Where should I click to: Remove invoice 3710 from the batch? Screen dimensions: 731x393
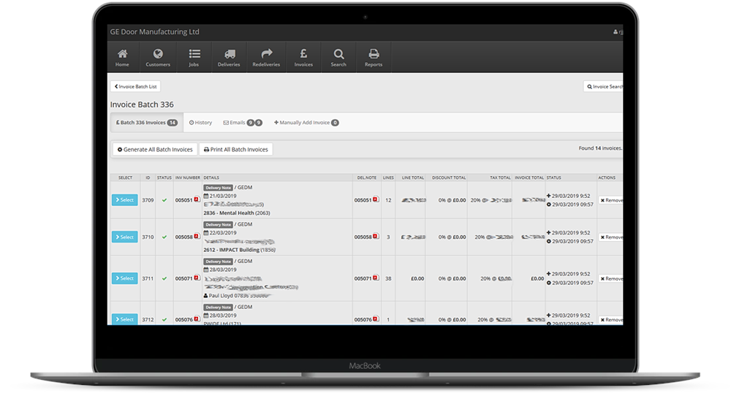[x=611, y=237]
